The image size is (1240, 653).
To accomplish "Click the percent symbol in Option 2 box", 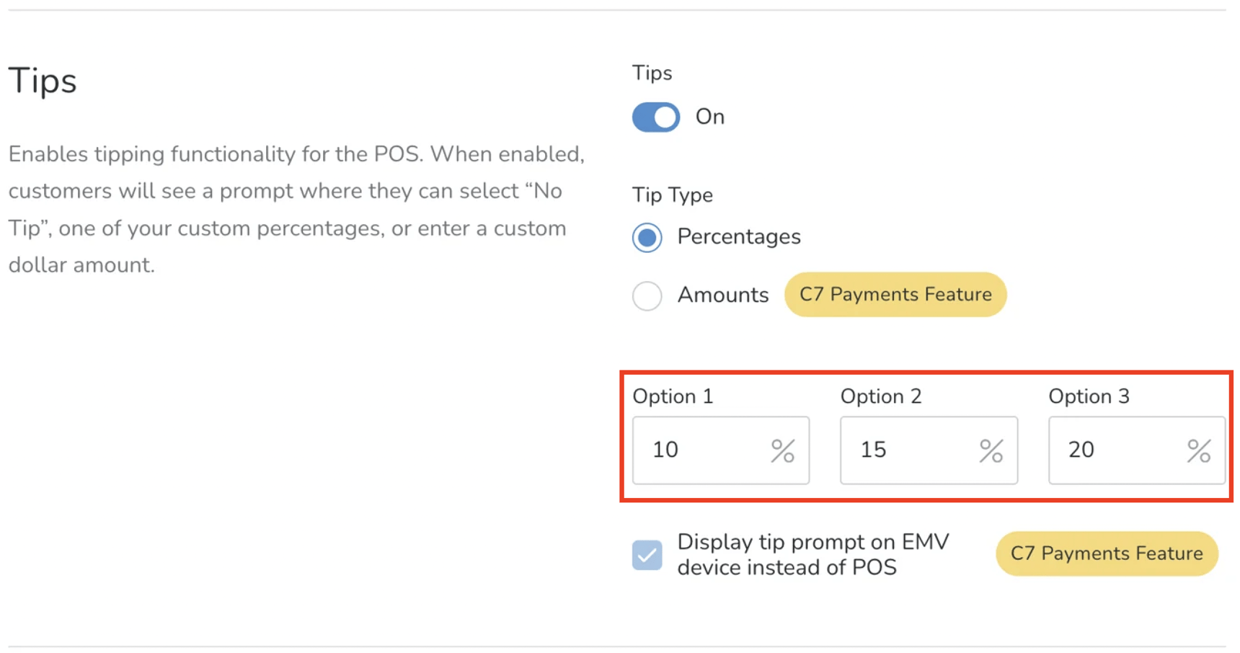I will point(991,450).
